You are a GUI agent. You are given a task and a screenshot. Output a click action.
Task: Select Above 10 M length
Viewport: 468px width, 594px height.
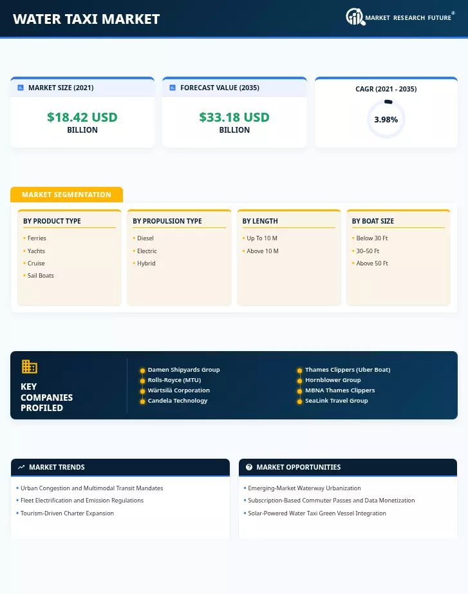[x=263, y=251]
